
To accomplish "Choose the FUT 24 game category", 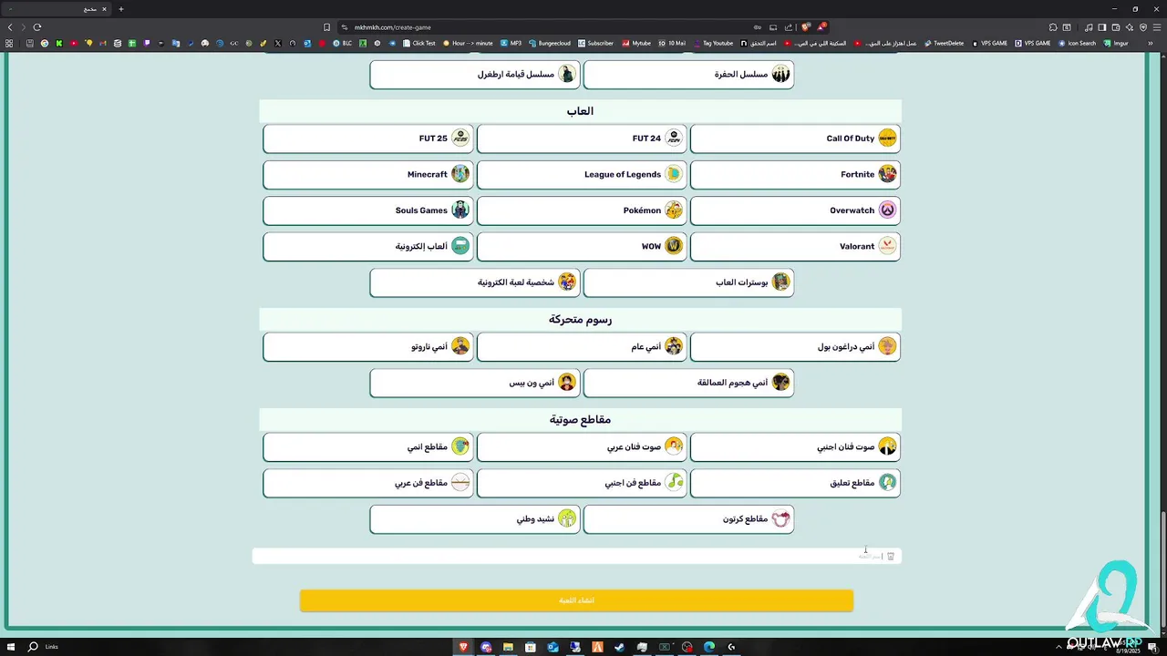I will pos(582,138).
